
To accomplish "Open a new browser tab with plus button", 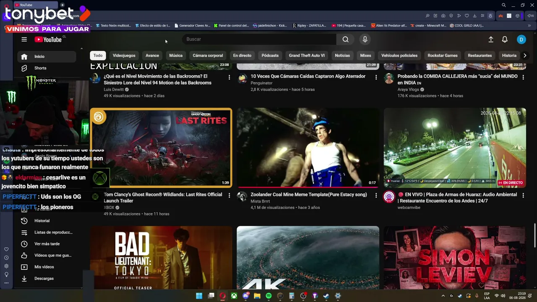I will pos(63,5).
